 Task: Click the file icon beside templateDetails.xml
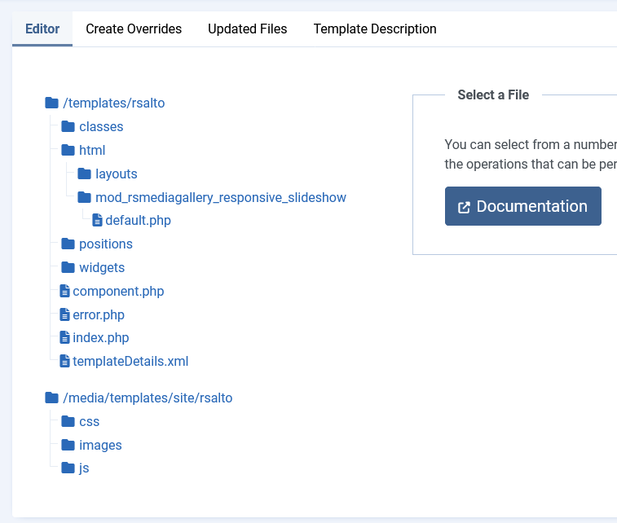64,361
